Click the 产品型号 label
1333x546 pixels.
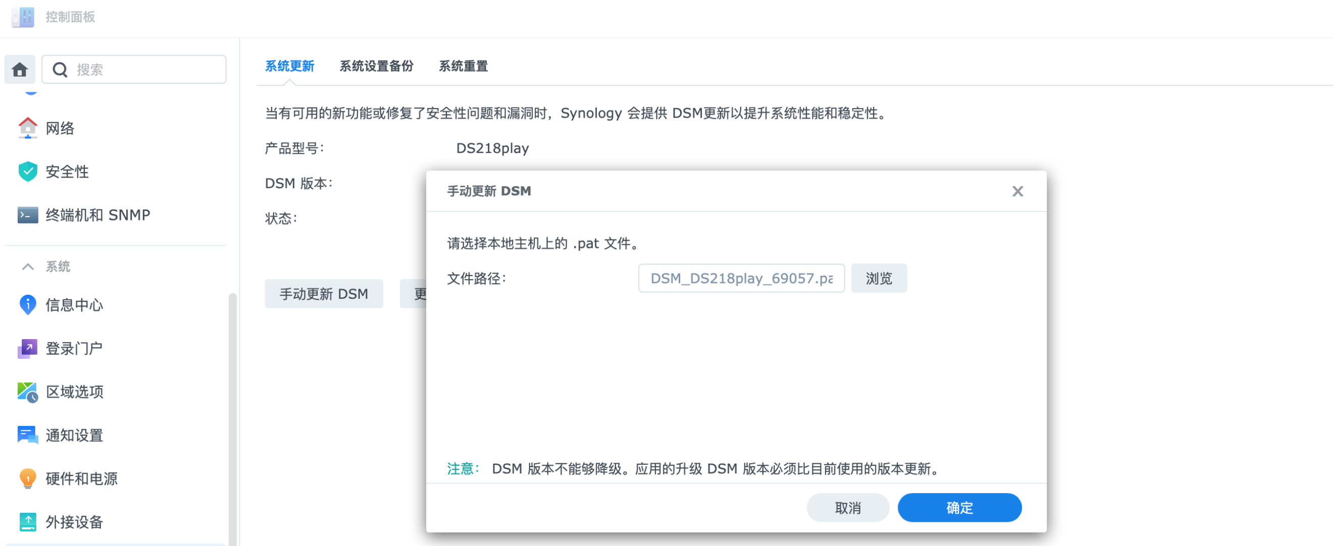click(294, 148)
